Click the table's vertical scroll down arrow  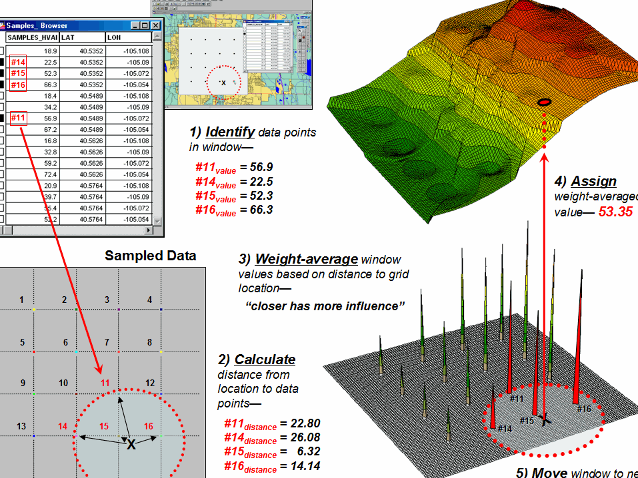click(x=157, y=222)
